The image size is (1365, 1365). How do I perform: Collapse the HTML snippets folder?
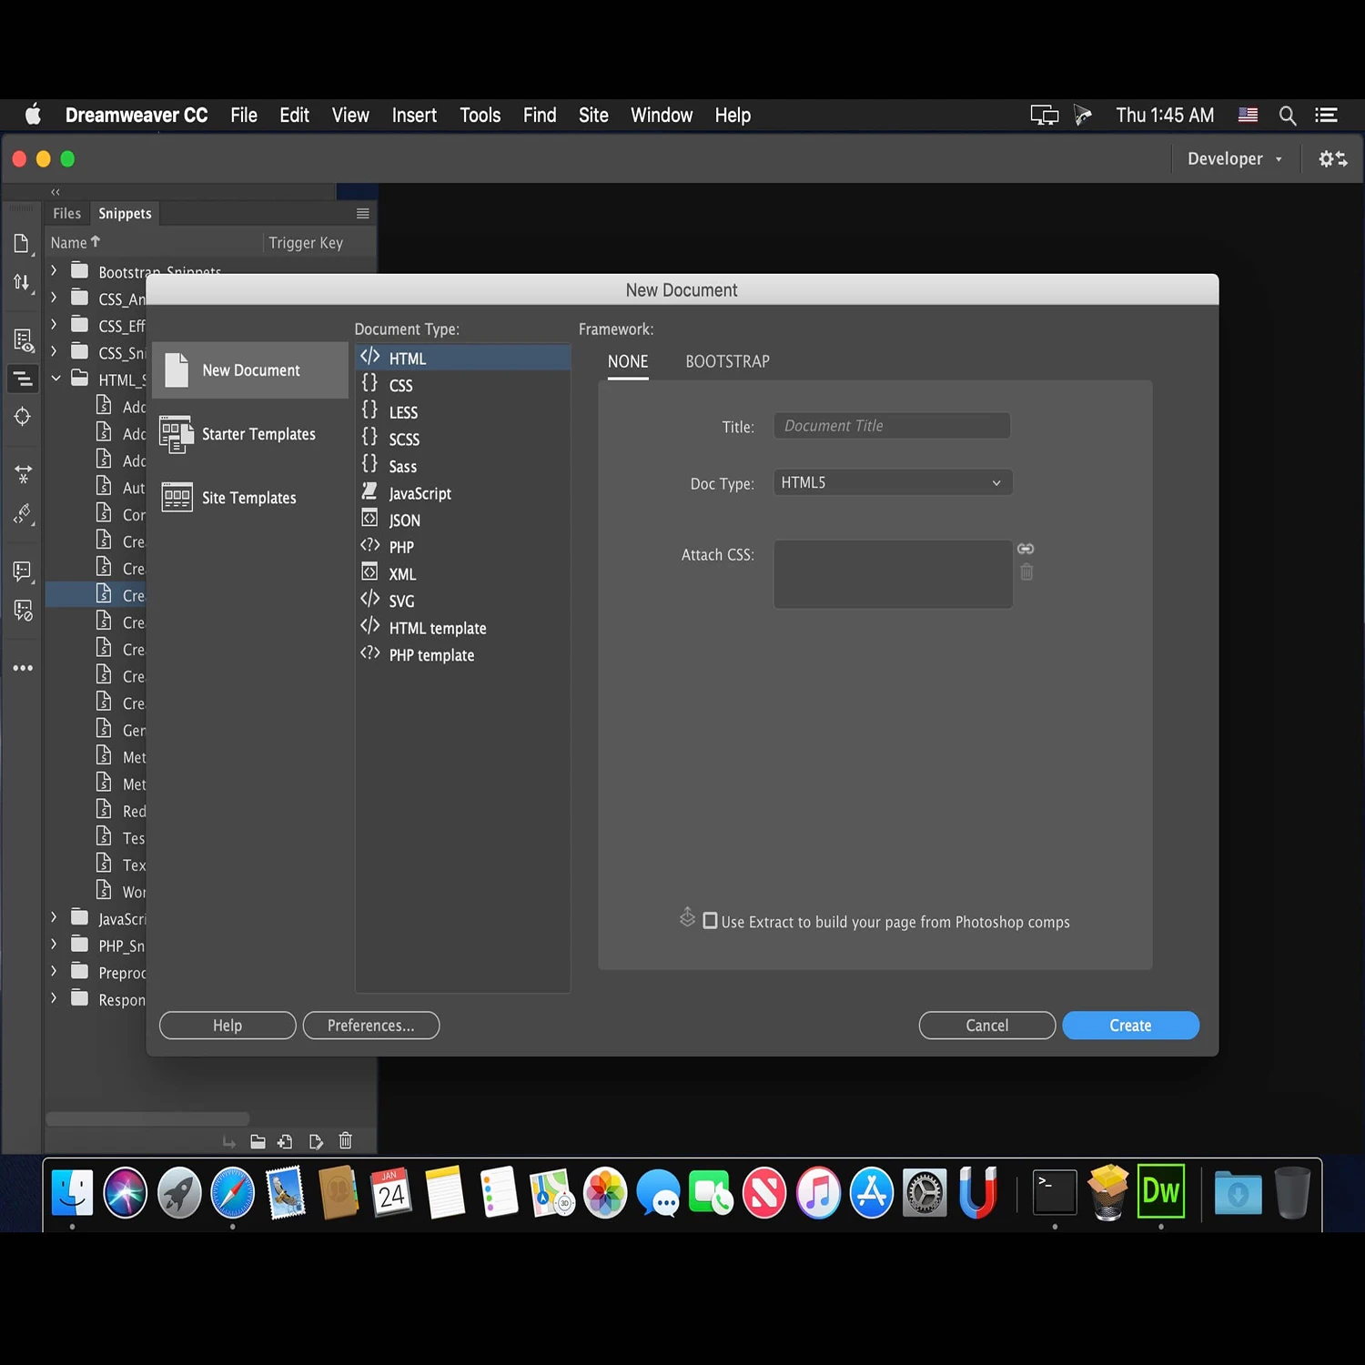click(x=56, y=379)
